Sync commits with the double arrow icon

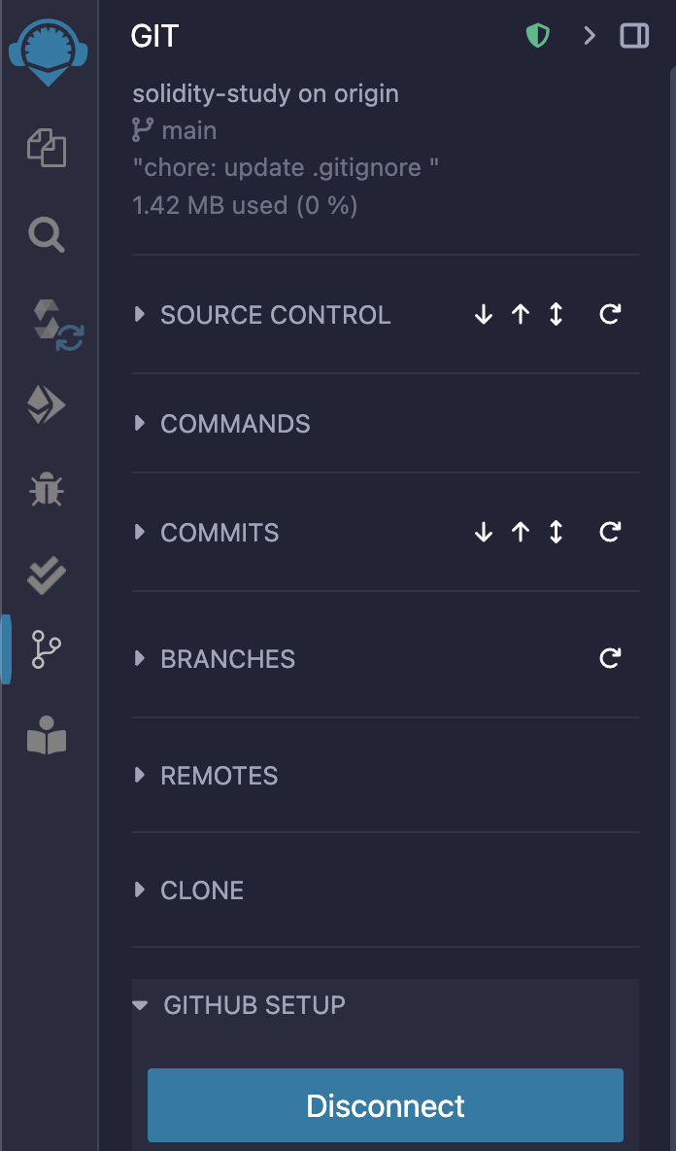(555, 315)
